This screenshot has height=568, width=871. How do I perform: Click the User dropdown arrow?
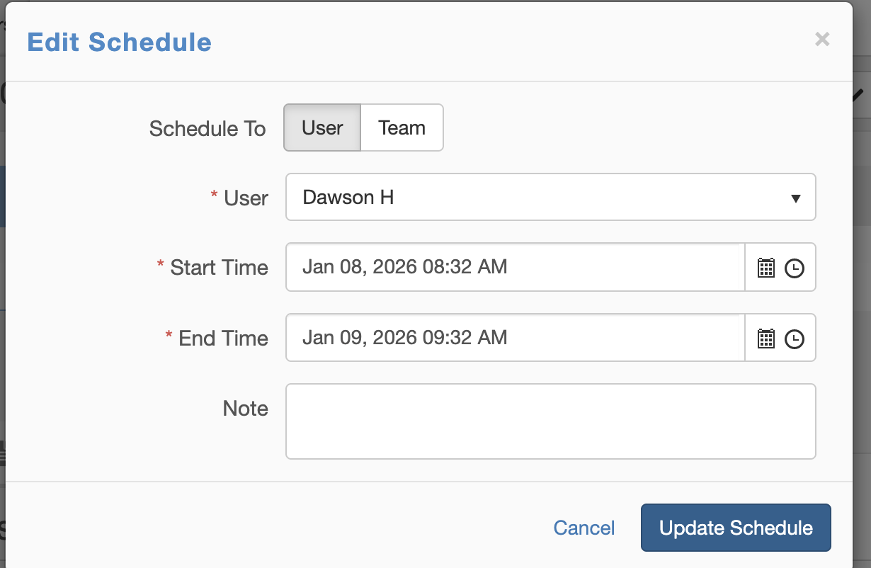coord(795,198)
